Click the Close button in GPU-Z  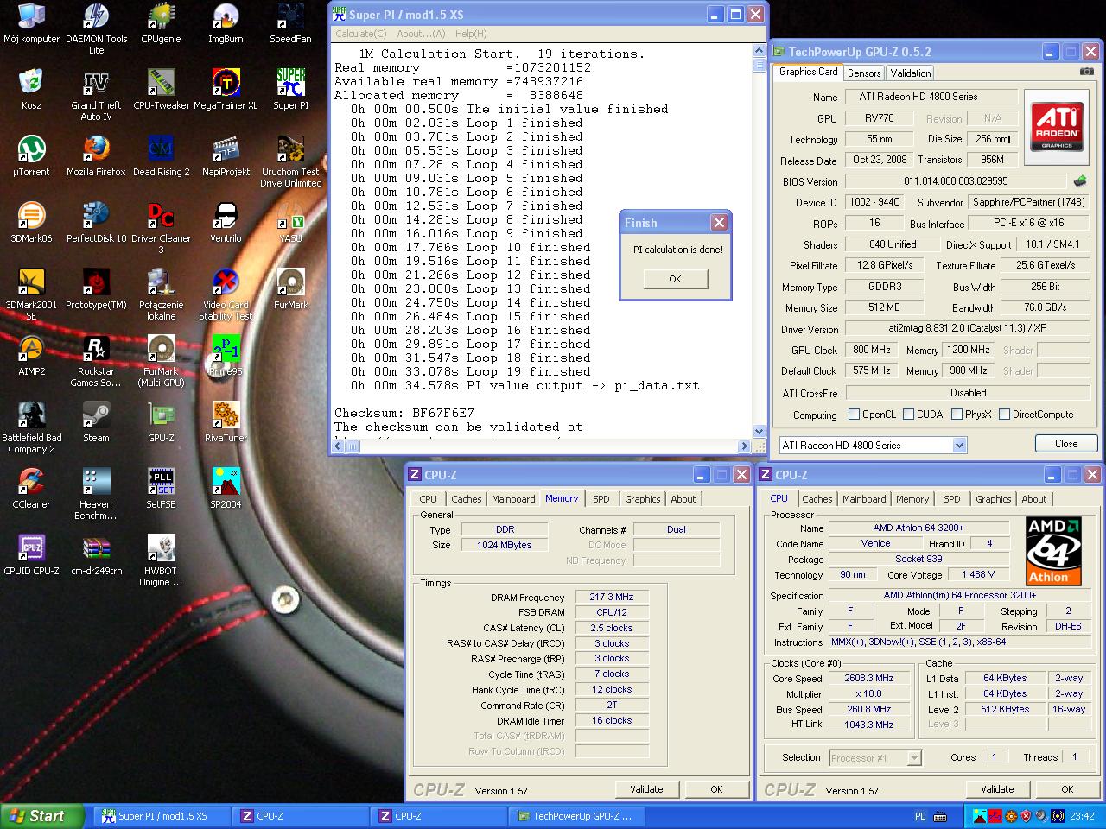pos(1065,444)
